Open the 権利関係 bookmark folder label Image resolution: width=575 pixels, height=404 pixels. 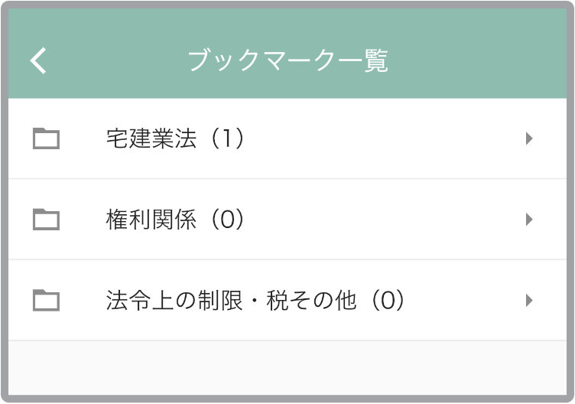coord(151,220)
